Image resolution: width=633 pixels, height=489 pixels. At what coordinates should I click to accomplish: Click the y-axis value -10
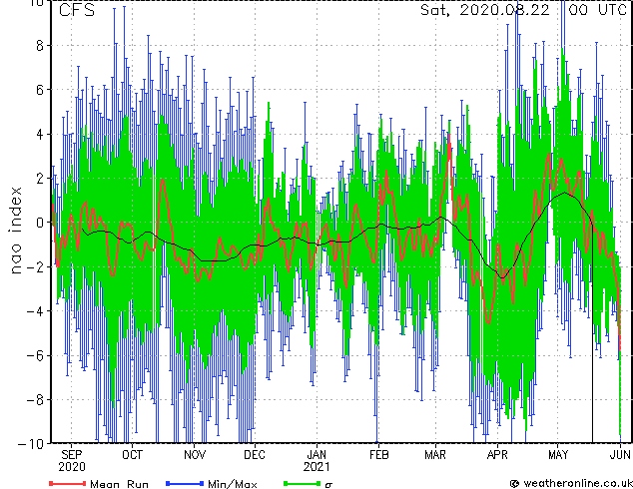[x=31, y=444]
